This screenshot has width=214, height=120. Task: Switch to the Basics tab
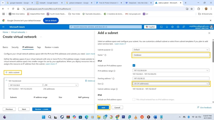(x=5, y=47)
